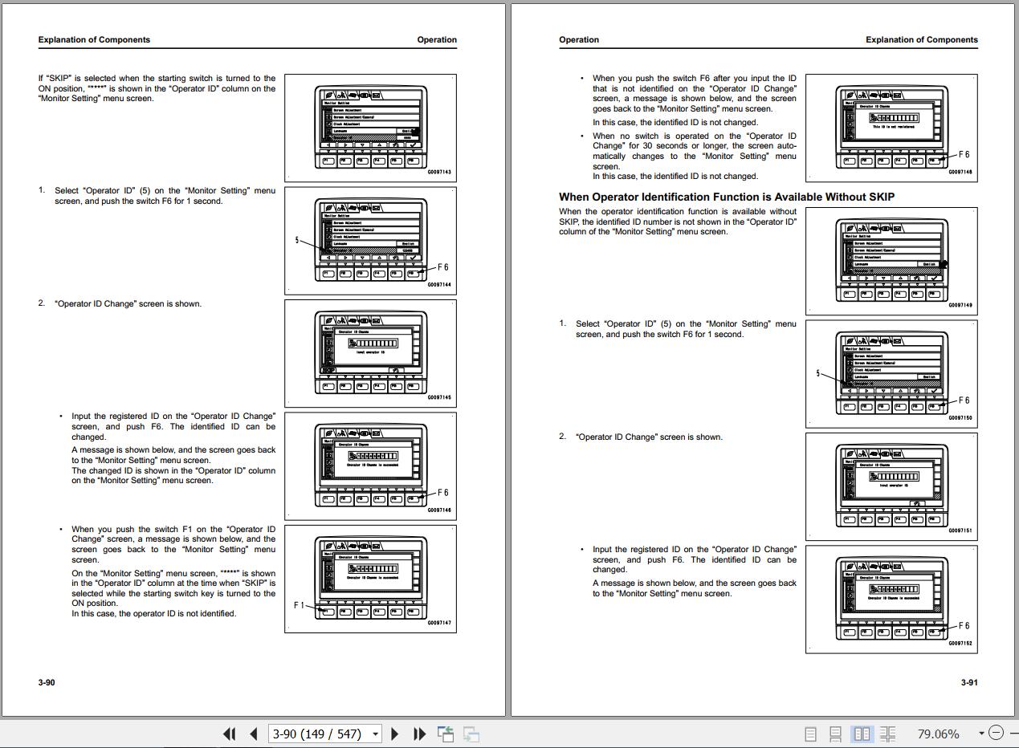Screen dimensions: 1019x748
Task: Click the monitor figure G0097143
Action: click(x=370, y=128)
